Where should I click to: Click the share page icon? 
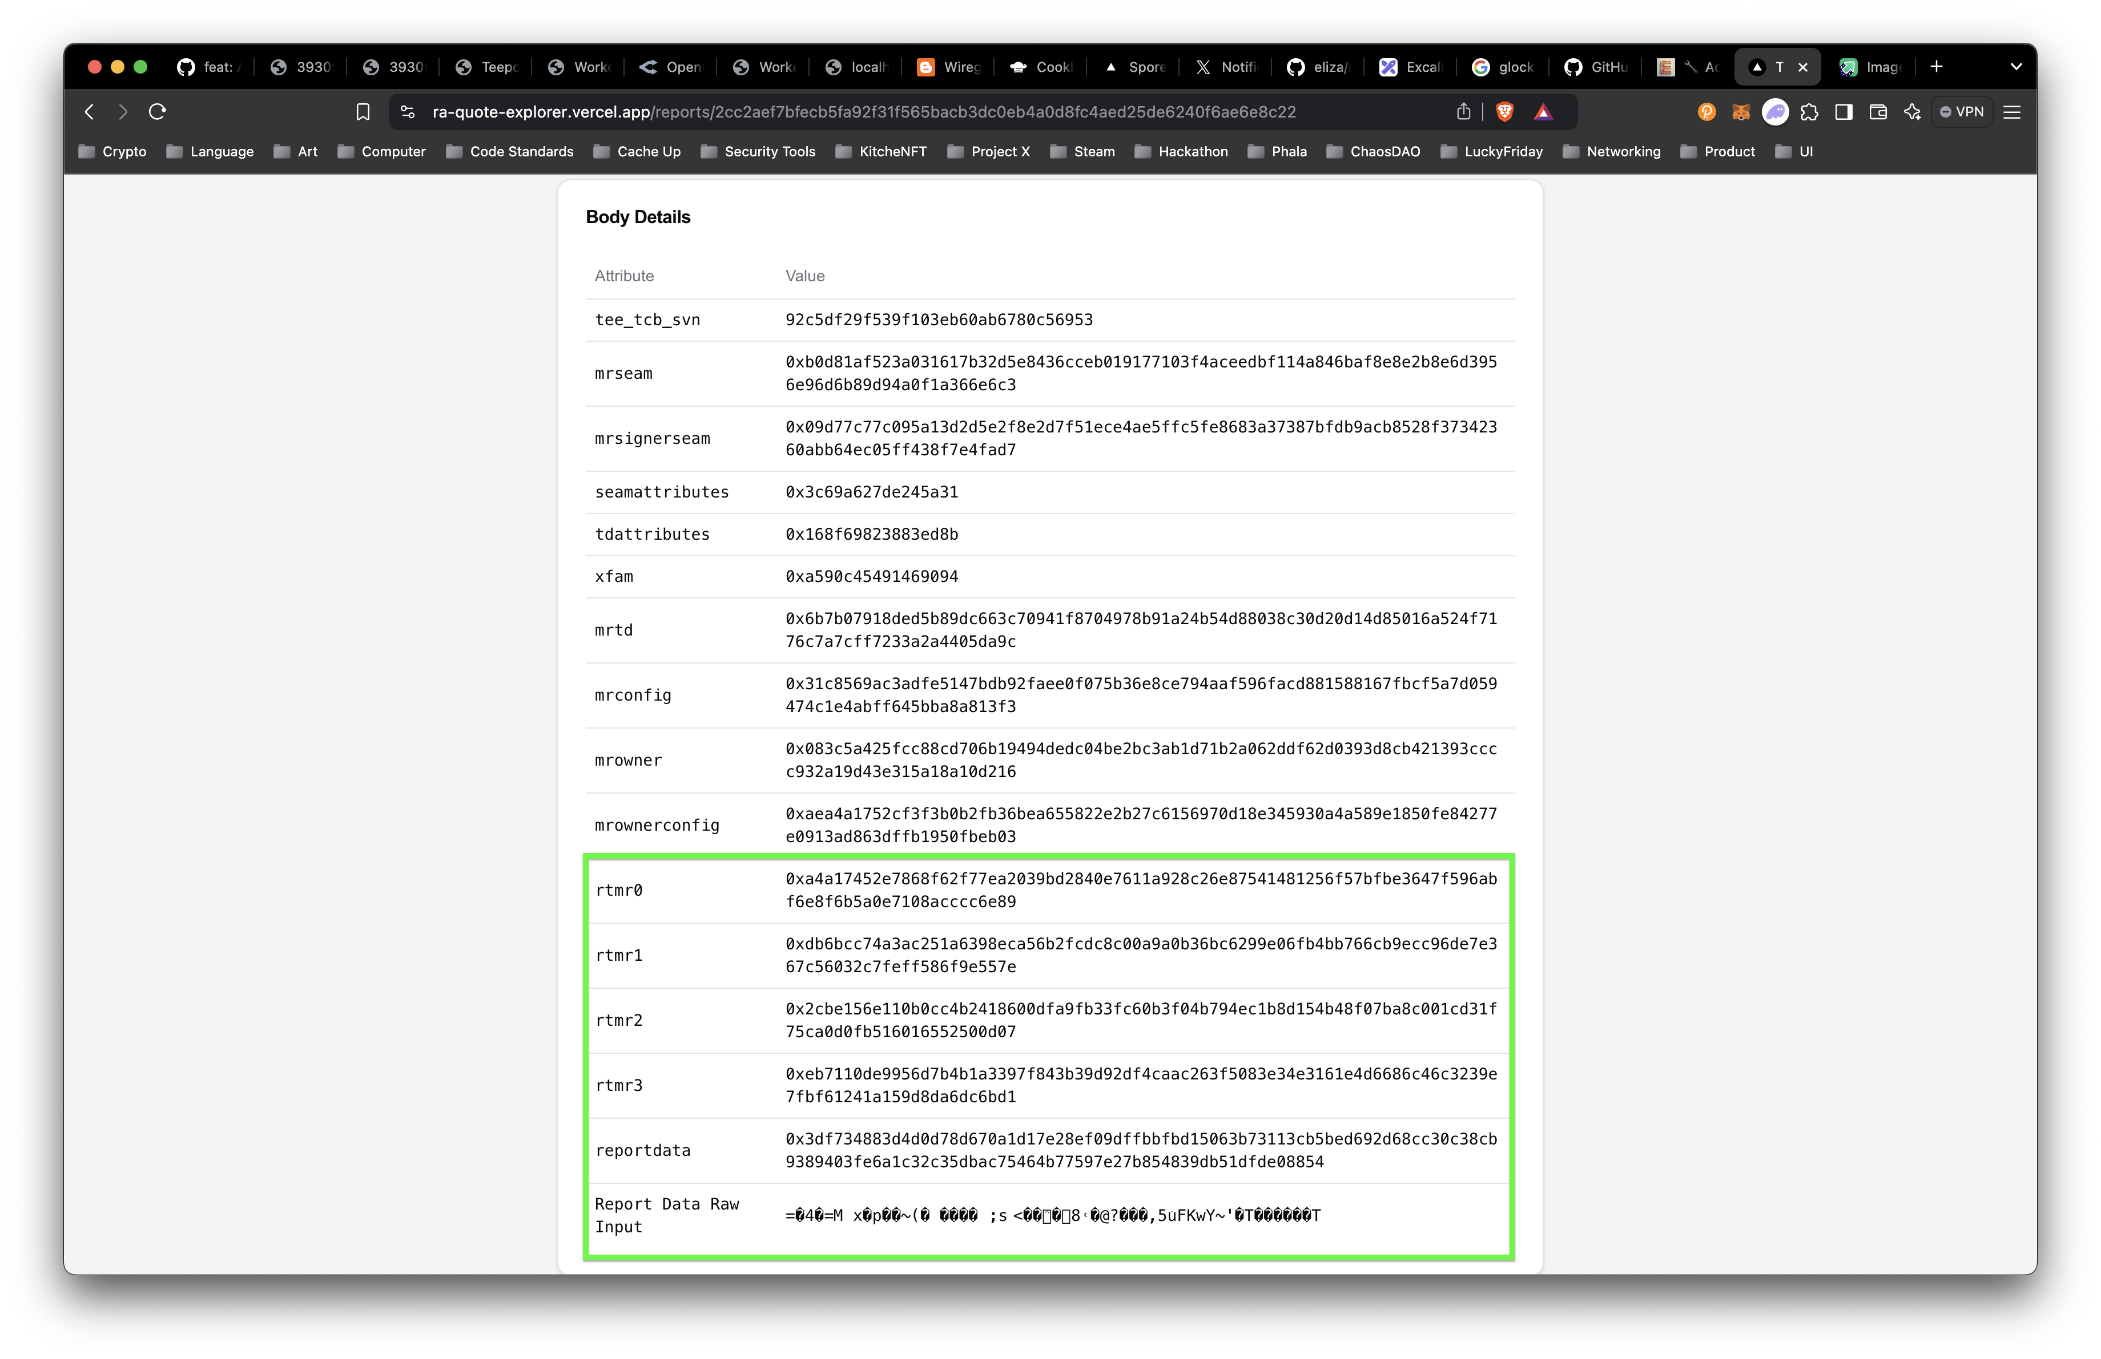(x=1464, y=112)
